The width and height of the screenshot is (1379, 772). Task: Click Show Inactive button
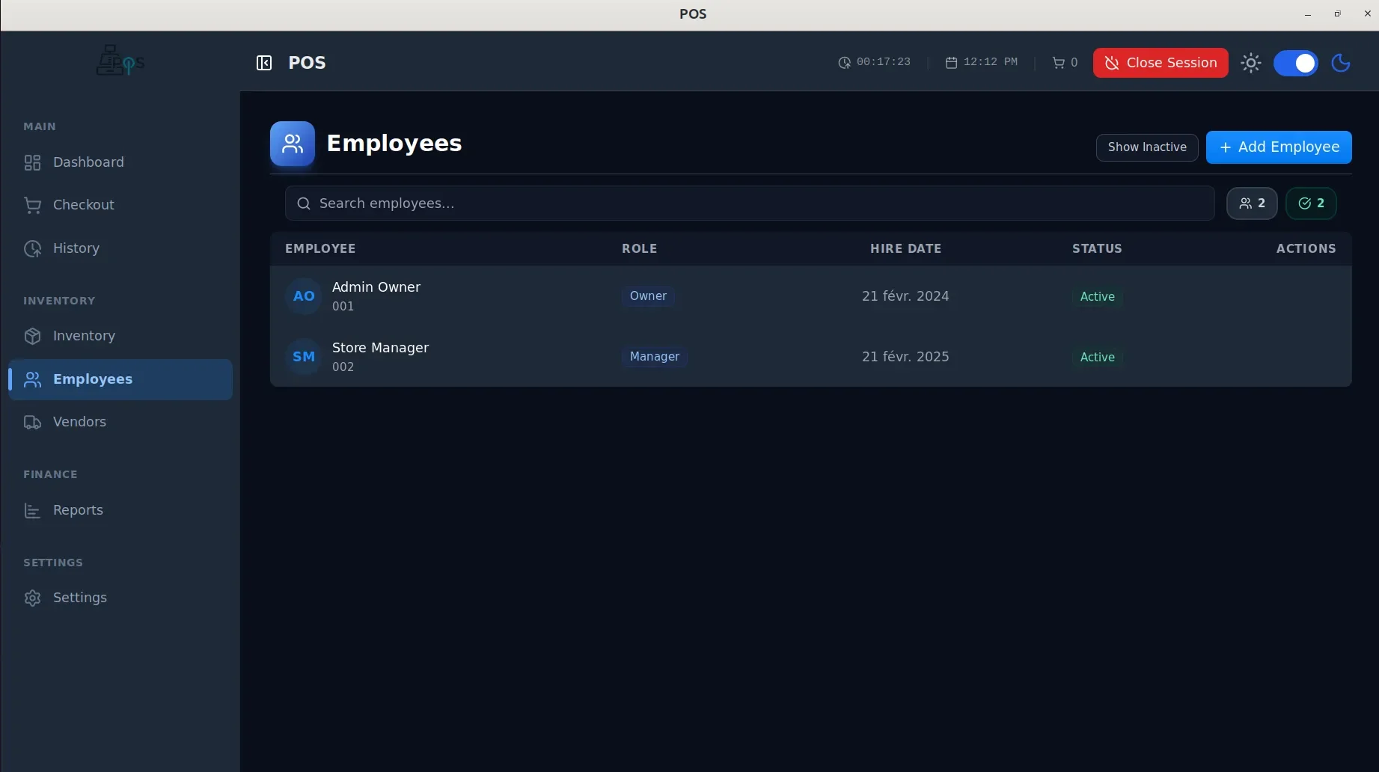(1147, 147)
